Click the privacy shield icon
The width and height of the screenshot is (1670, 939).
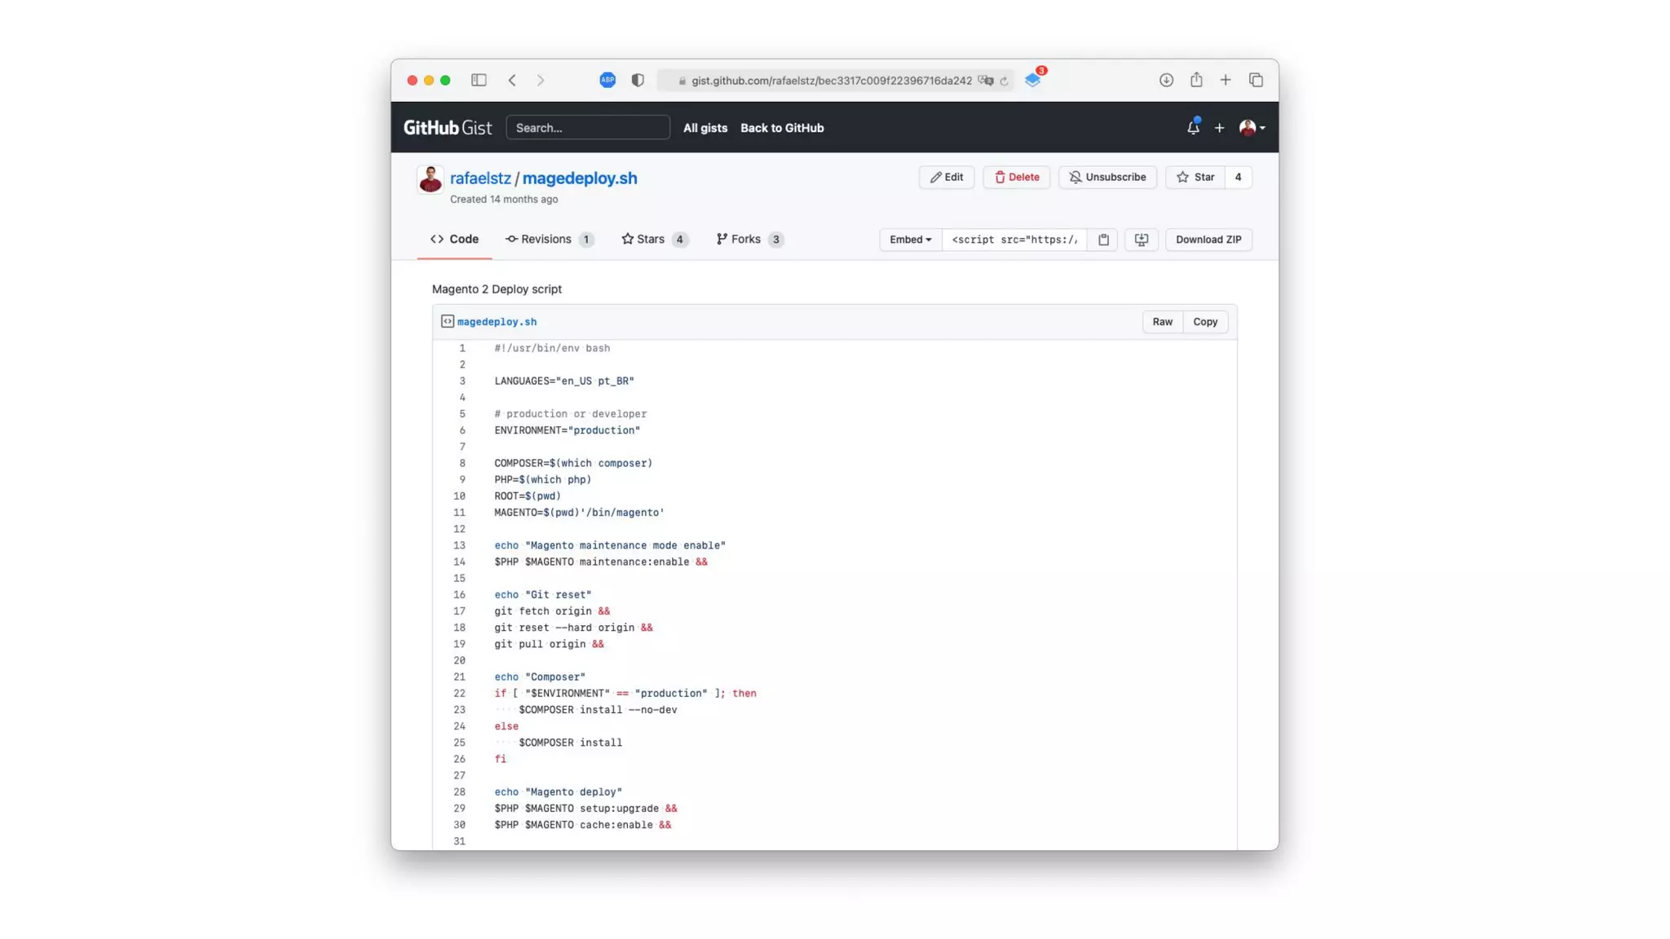[638, 80]
